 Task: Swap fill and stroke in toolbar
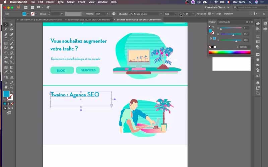click(x=12, y=92)
